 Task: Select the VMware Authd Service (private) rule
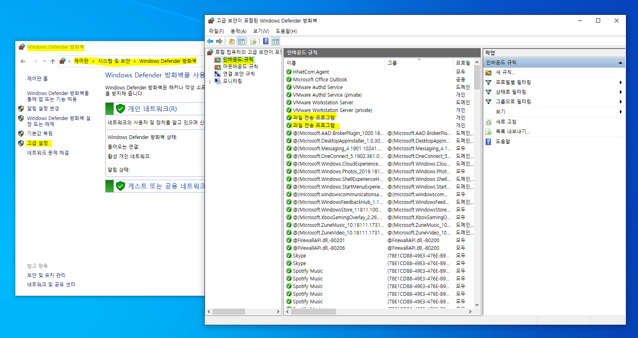coord(327,95)
